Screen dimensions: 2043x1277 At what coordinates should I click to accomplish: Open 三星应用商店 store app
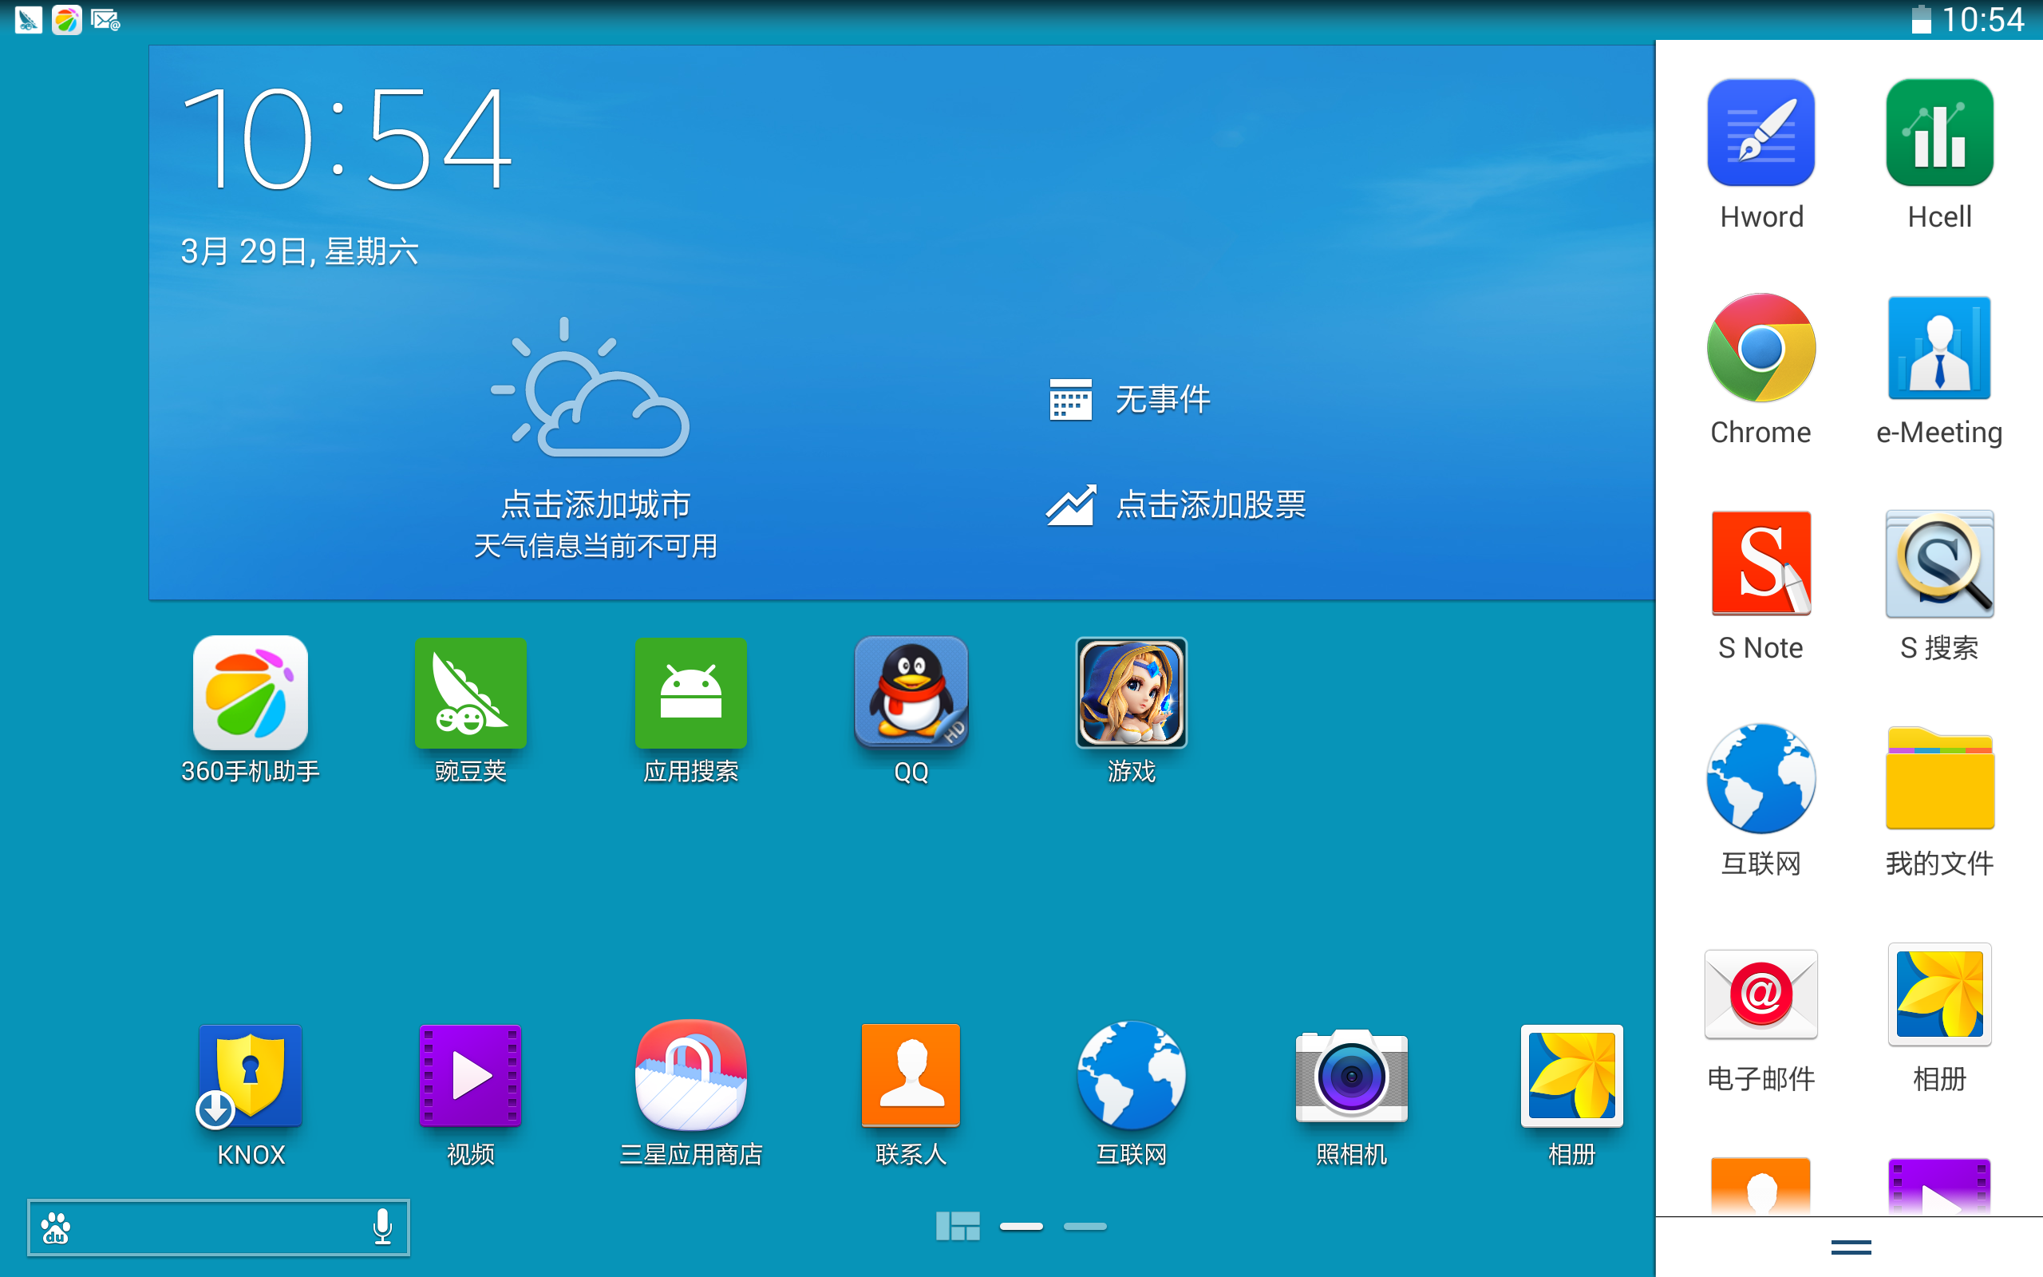pos(690,1074)
